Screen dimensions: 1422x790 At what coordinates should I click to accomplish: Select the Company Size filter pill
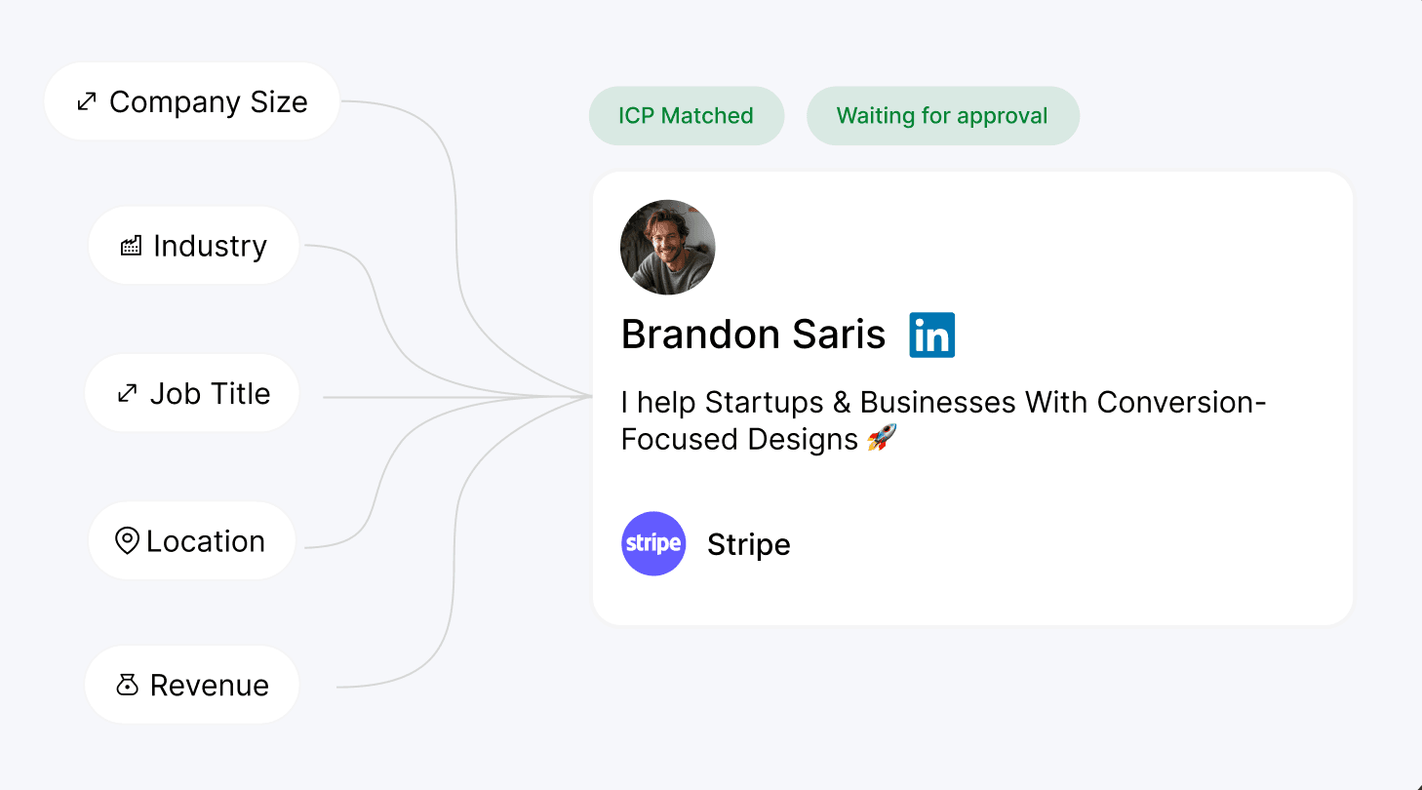coord(191,101)
